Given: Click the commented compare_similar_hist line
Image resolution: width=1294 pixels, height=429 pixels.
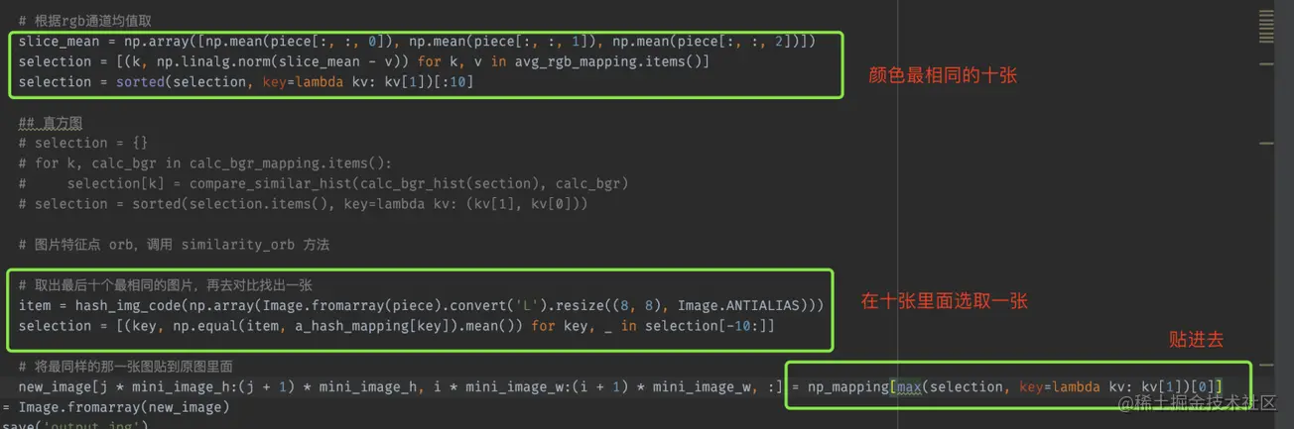Looking at the screenshot, I should coord(323,183).
